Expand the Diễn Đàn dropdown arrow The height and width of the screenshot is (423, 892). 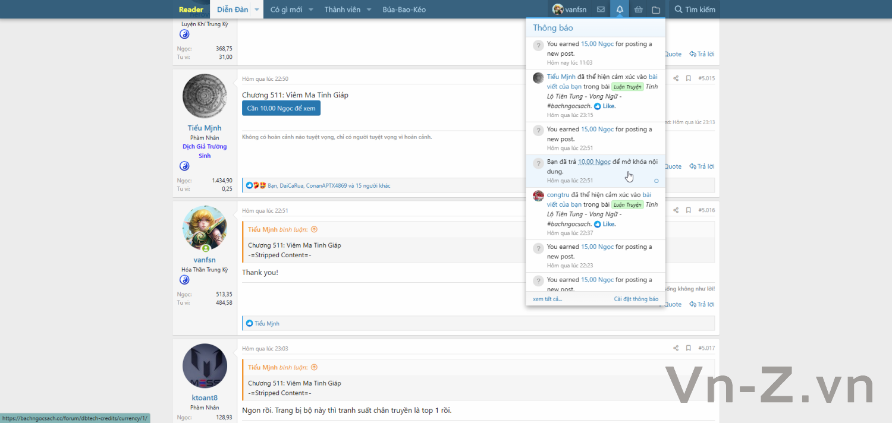click(256, 10)
